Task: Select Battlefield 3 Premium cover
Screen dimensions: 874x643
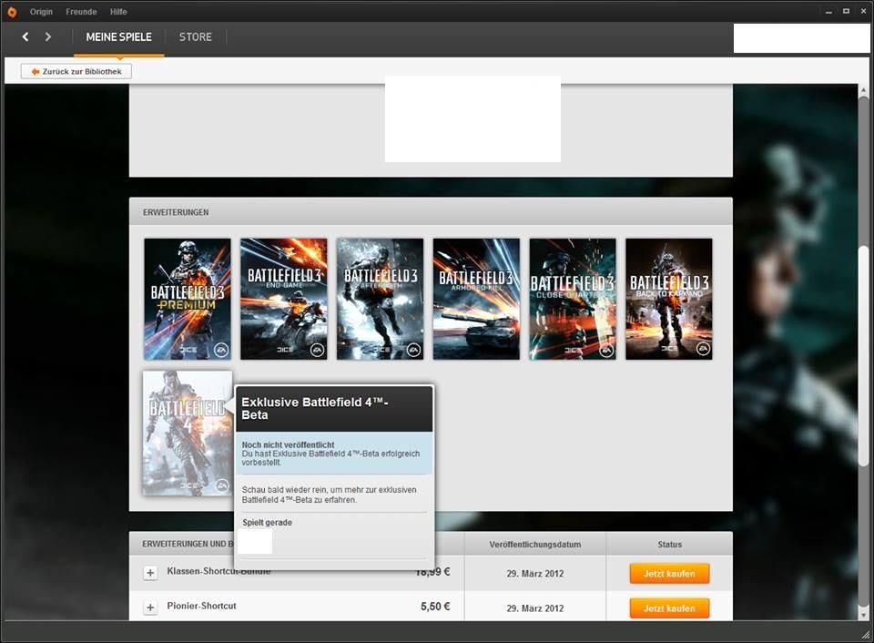Action: (188, 299)
